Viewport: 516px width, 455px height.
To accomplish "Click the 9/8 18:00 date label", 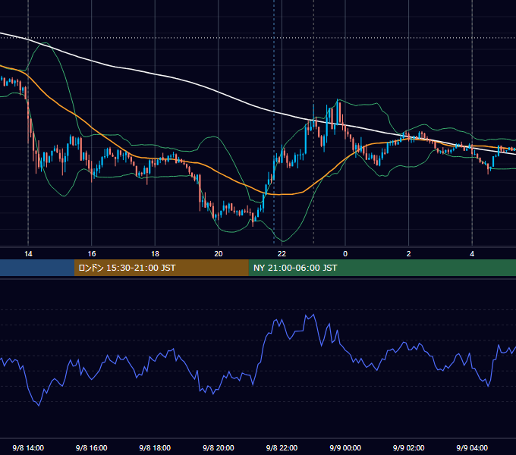I will [x=155, y=447].
